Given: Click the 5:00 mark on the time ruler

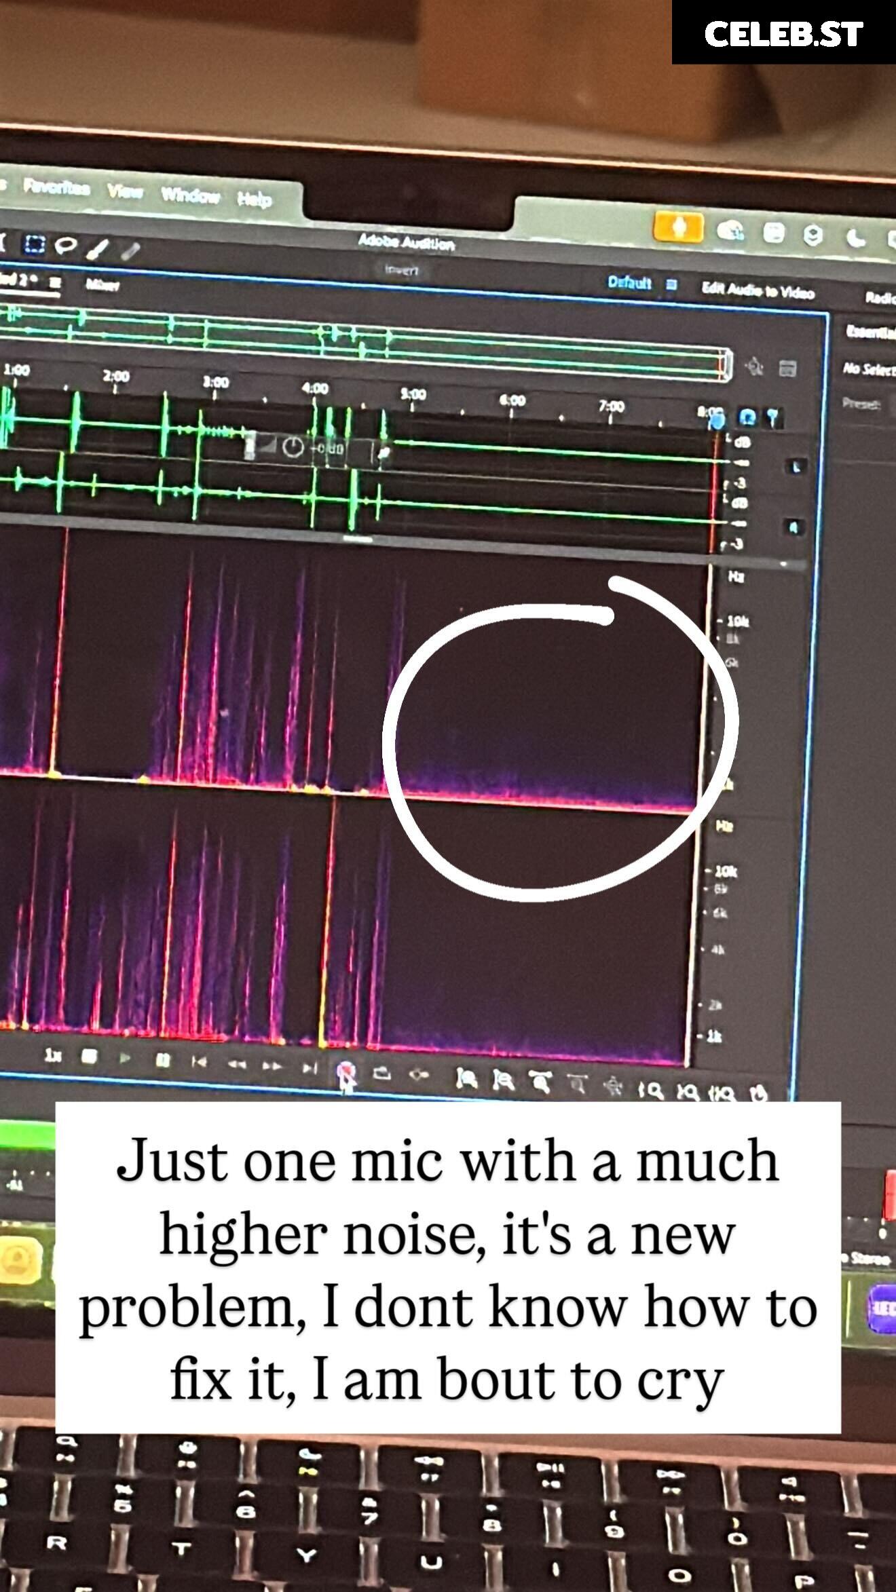Looking at the screenshot, I should click(413, 394).
